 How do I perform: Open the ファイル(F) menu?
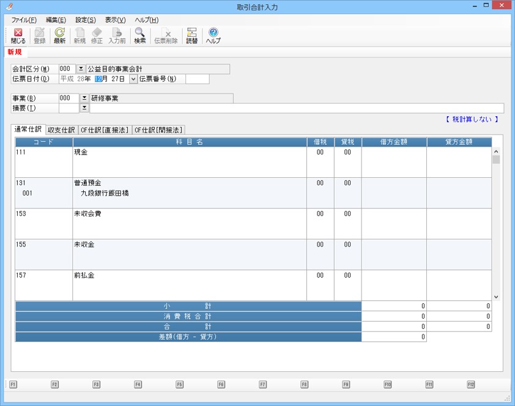(x=24, y=20)
